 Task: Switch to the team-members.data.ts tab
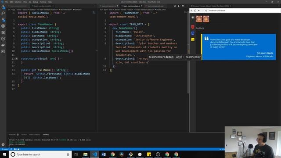(x=132, y=6)
